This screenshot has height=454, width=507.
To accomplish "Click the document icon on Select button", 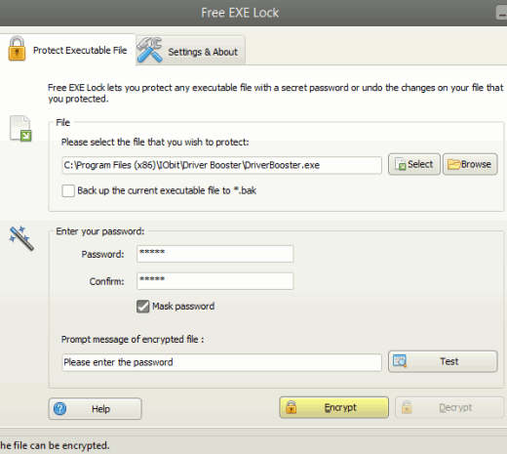I will click(401, 164).
